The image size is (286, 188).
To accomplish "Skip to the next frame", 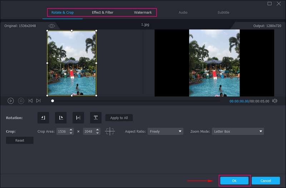I will (x=38, y=101).
